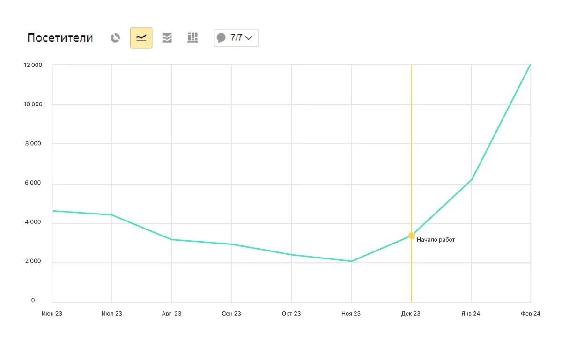The image size is (562, 347).
Task: Click the 12 000 y-axis label
Action: click(x=33, y=65)
